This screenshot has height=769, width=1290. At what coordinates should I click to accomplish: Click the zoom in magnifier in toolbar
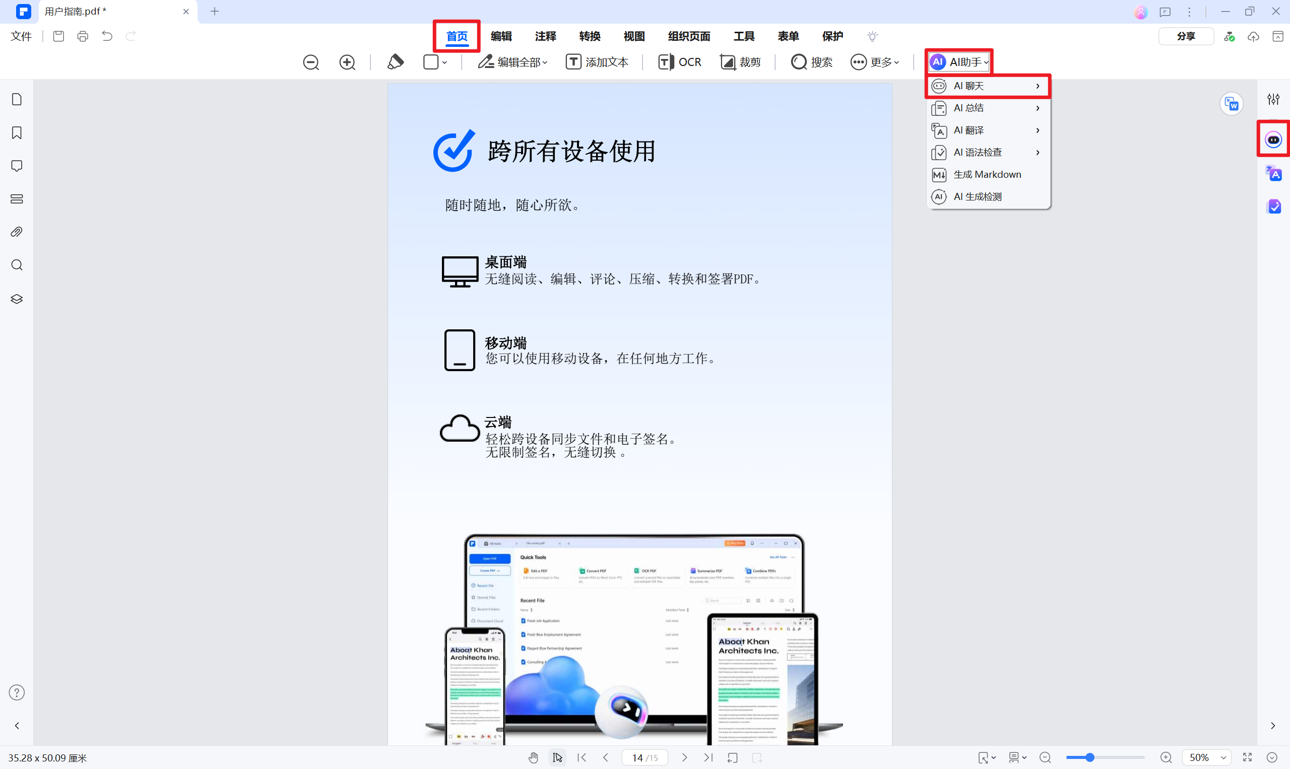click(x=347, y=62)
